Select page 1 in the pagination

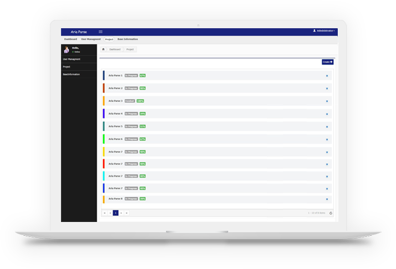point(115,213)
